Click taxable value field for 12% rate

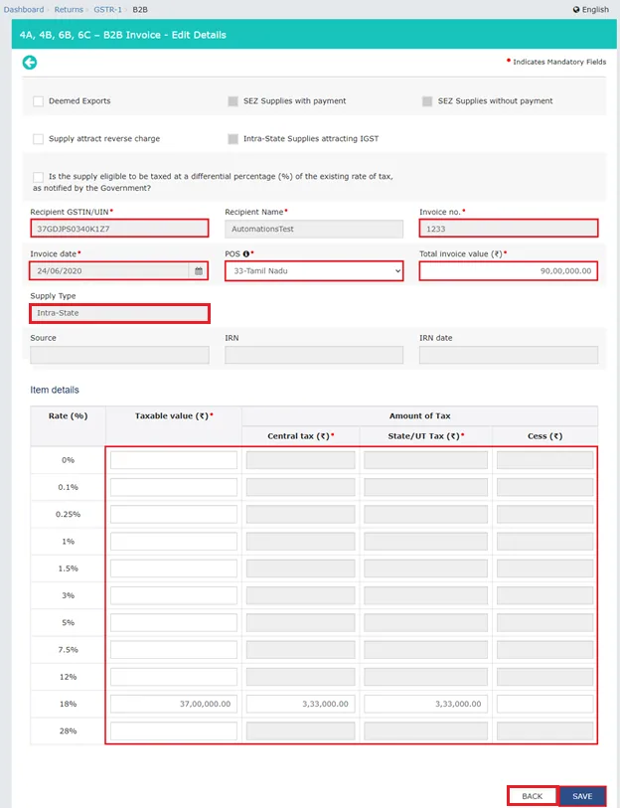tap(174, 677)
